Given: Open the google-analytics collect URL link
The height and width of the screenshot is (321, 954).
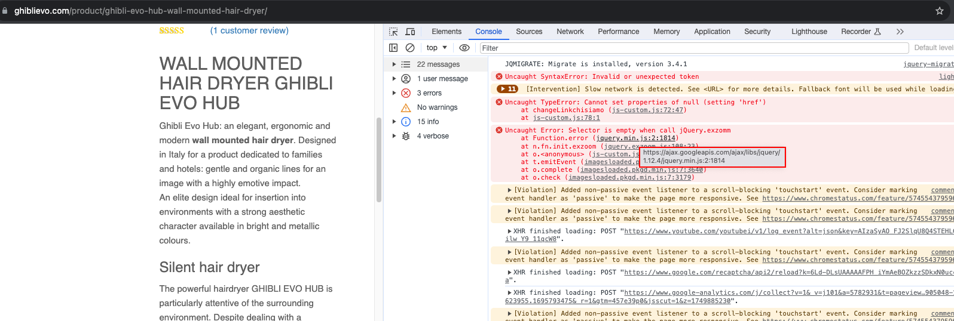Looking at the screenshot, I should 789,293.
